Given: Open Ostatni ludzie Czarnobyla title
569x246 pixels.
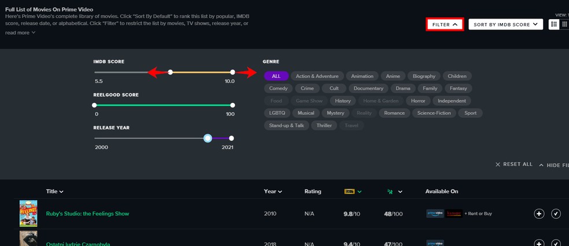Looking at the screenshot, I should coord(78,244).
